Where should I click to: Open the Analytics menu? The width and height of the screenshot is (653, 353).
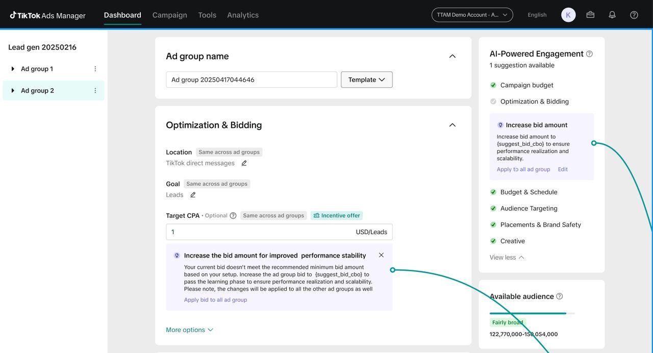(x=243, y=15)
